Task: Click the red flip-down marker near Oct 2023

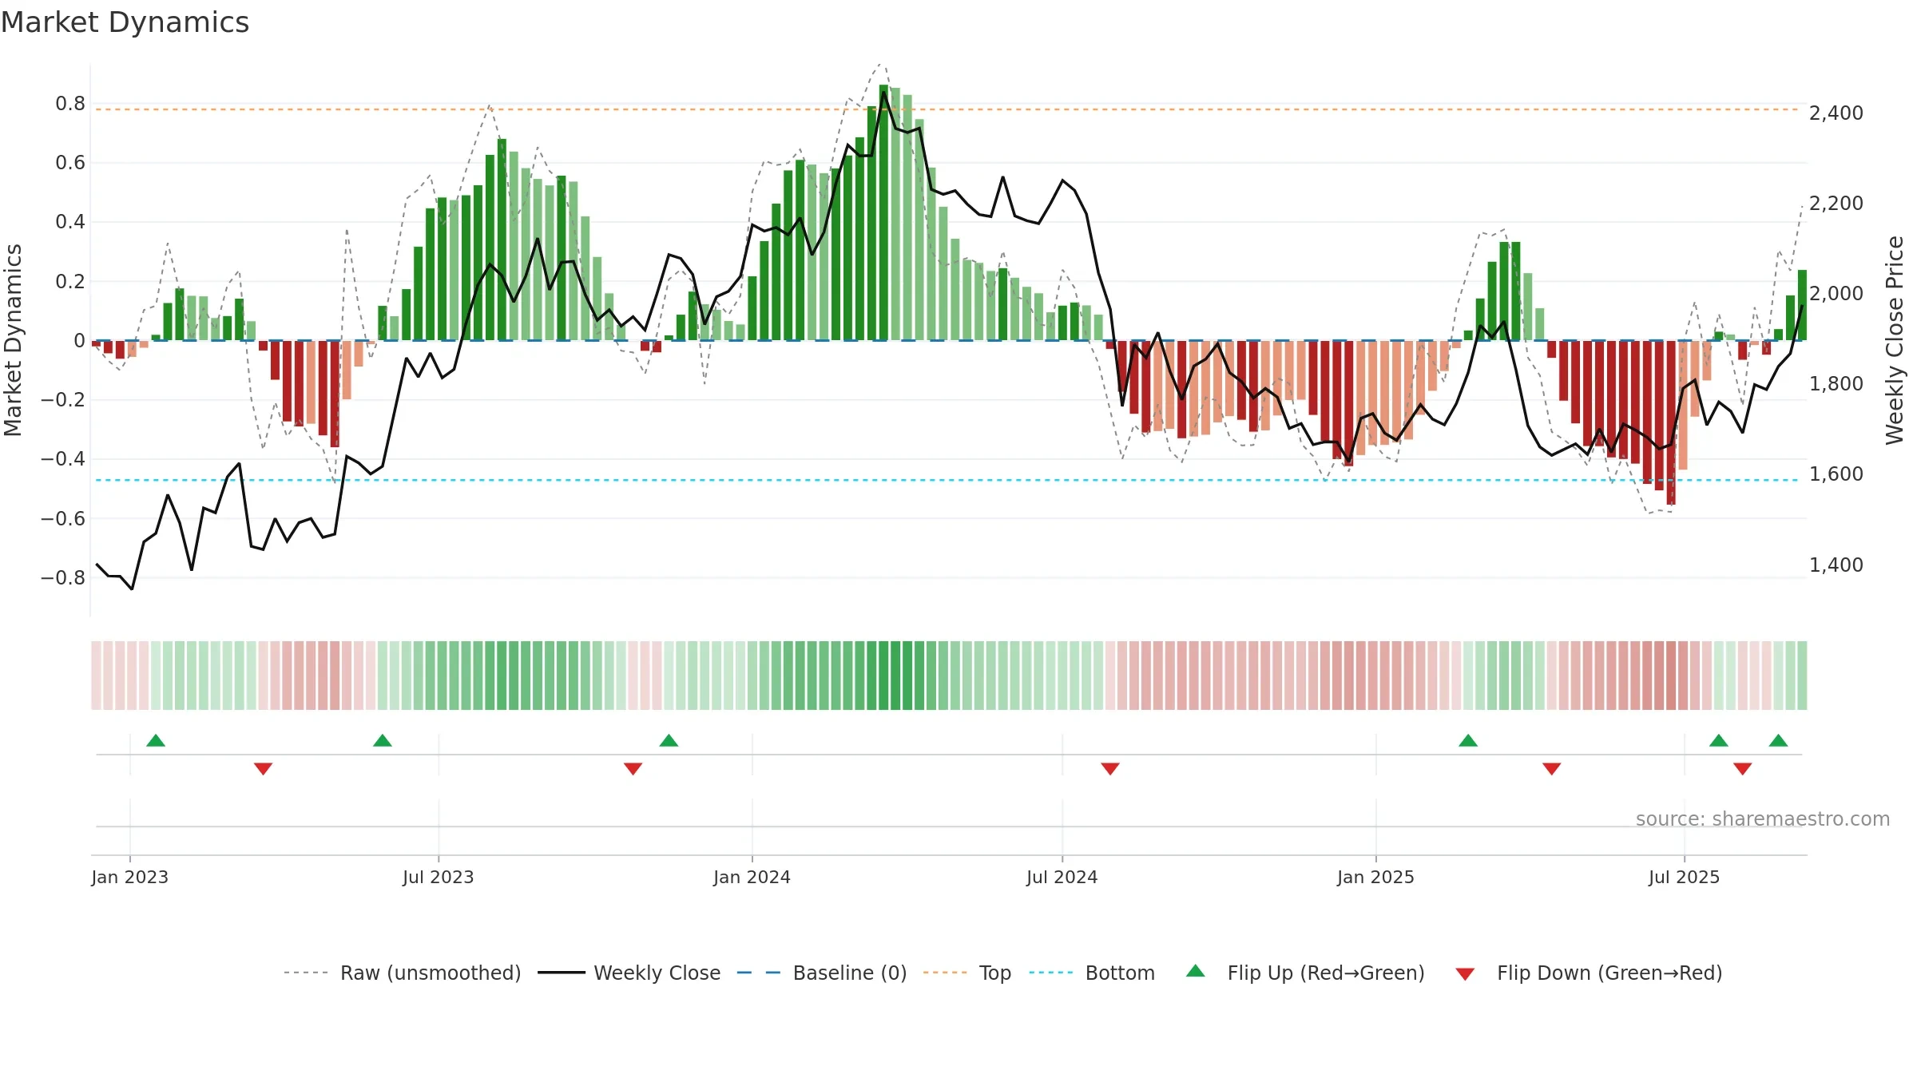Action: [x=633, y=769]
